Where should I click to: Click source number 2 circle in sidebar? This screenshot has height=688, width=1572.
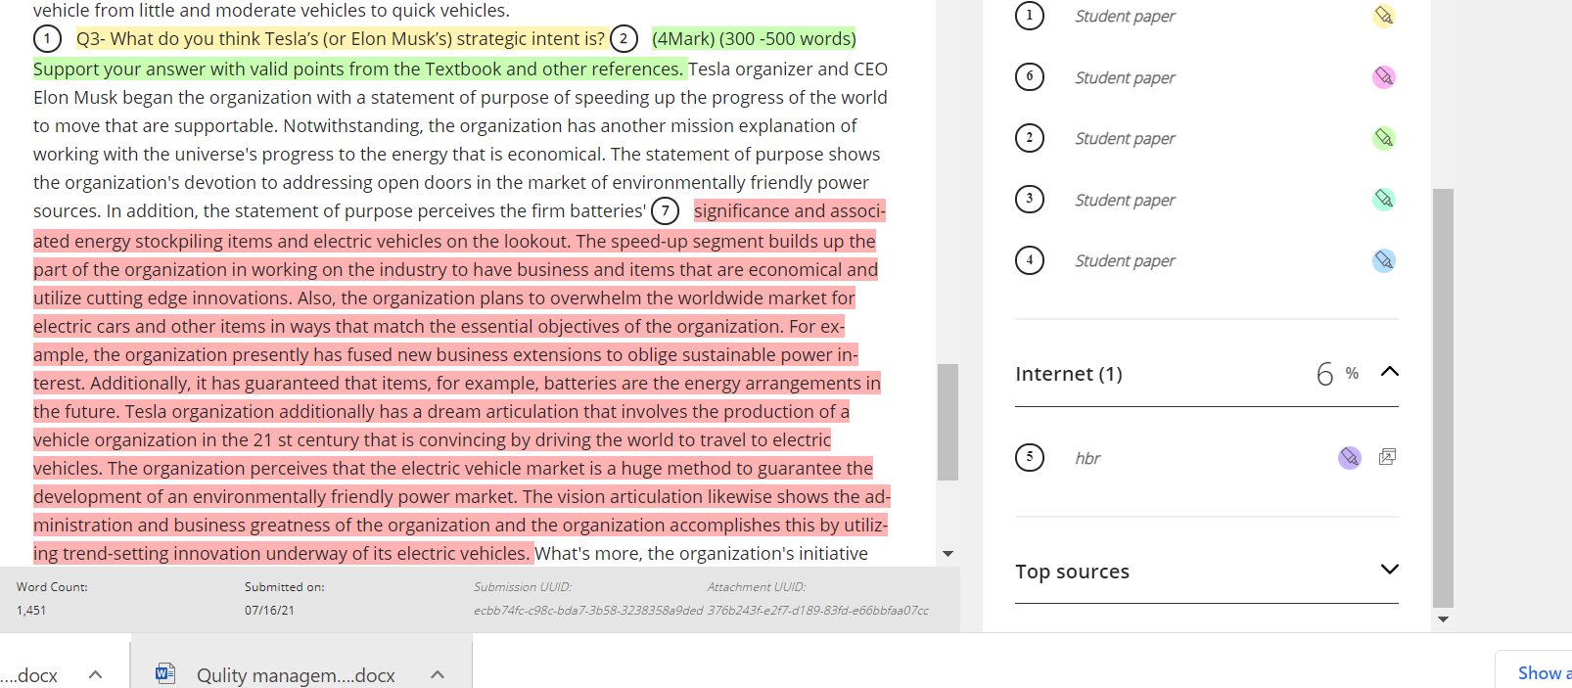pyautogui.click(x=1029, y=138)
